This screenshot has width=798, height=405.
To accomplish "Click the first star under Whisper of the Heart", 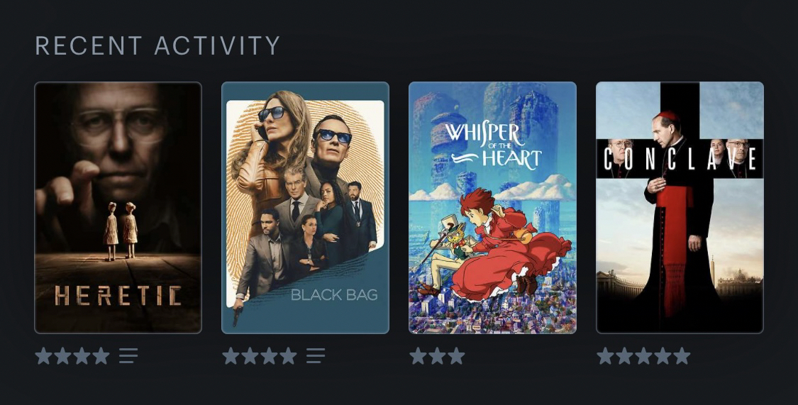I will pyautogui.click(x=419, y=355).
